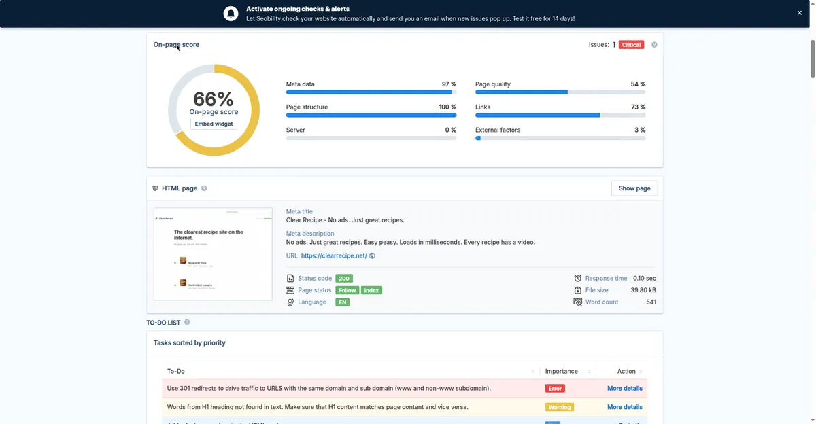Open the help icon beside TO-DO LIST

[187, 323]
